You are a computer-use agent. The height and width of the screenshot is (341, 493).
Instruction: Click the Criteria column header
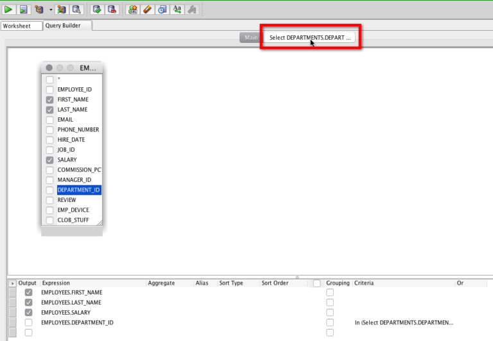tap(404, 283)
